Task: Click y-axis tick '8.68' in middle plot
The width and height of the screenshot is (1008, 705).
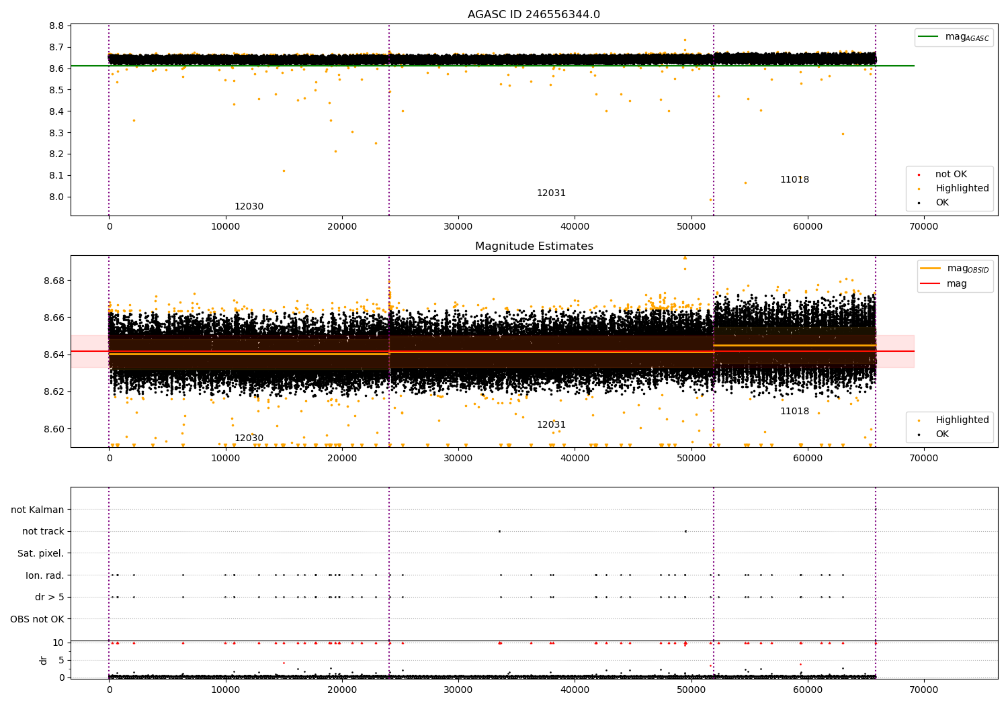Action: (54, 281)
